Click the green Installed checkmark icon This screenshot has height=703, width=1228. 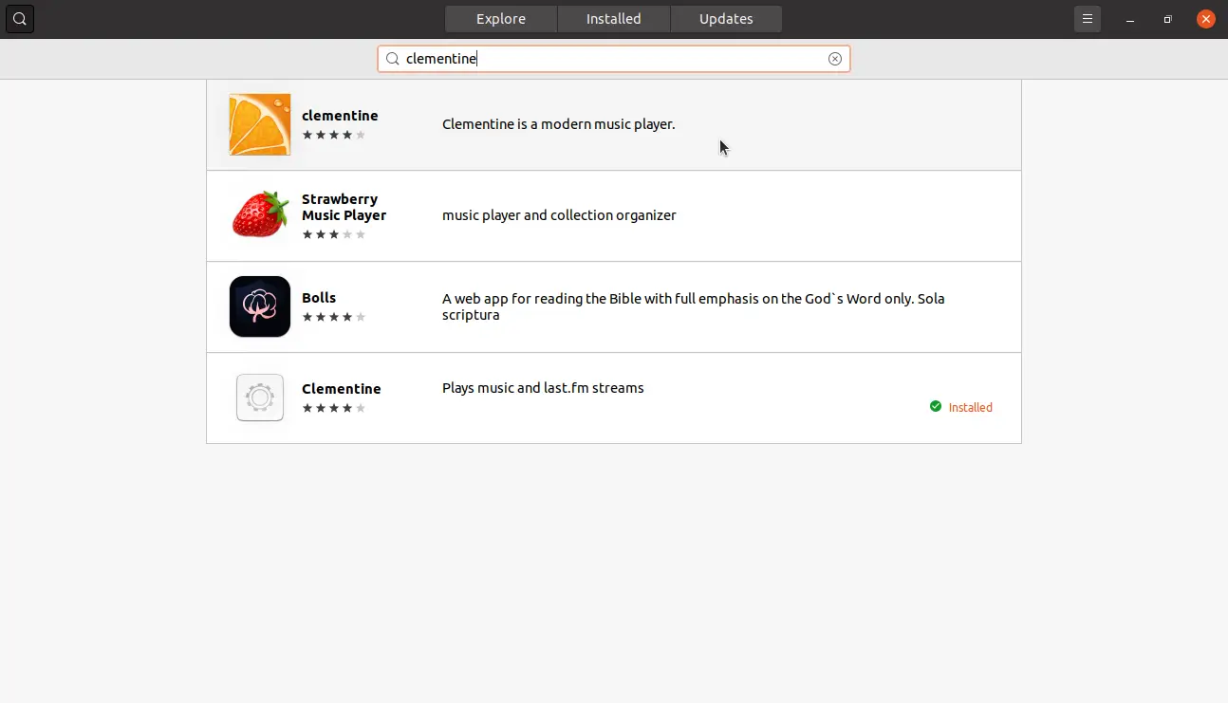936,406
